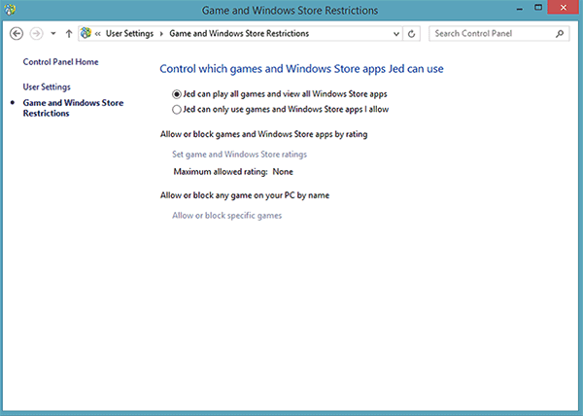Expand the address bar previous locations dropdown
This screenshot has height=416, width=583.
click(395, 33)
